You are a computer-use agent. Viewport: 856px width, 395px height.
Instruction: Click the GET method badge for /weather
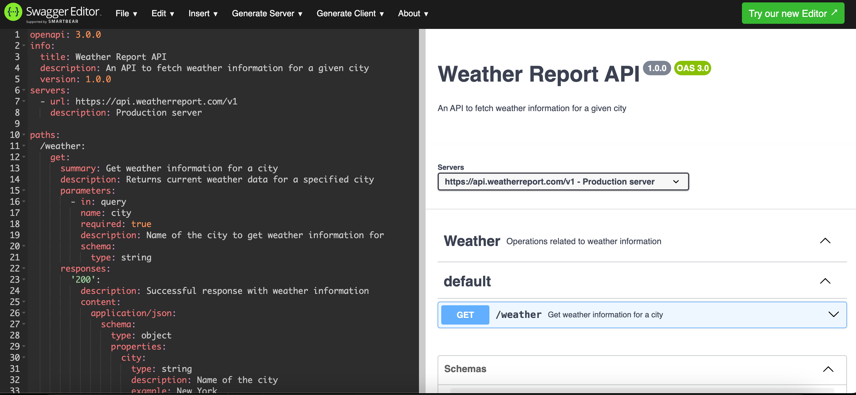[x=465, y=315]
